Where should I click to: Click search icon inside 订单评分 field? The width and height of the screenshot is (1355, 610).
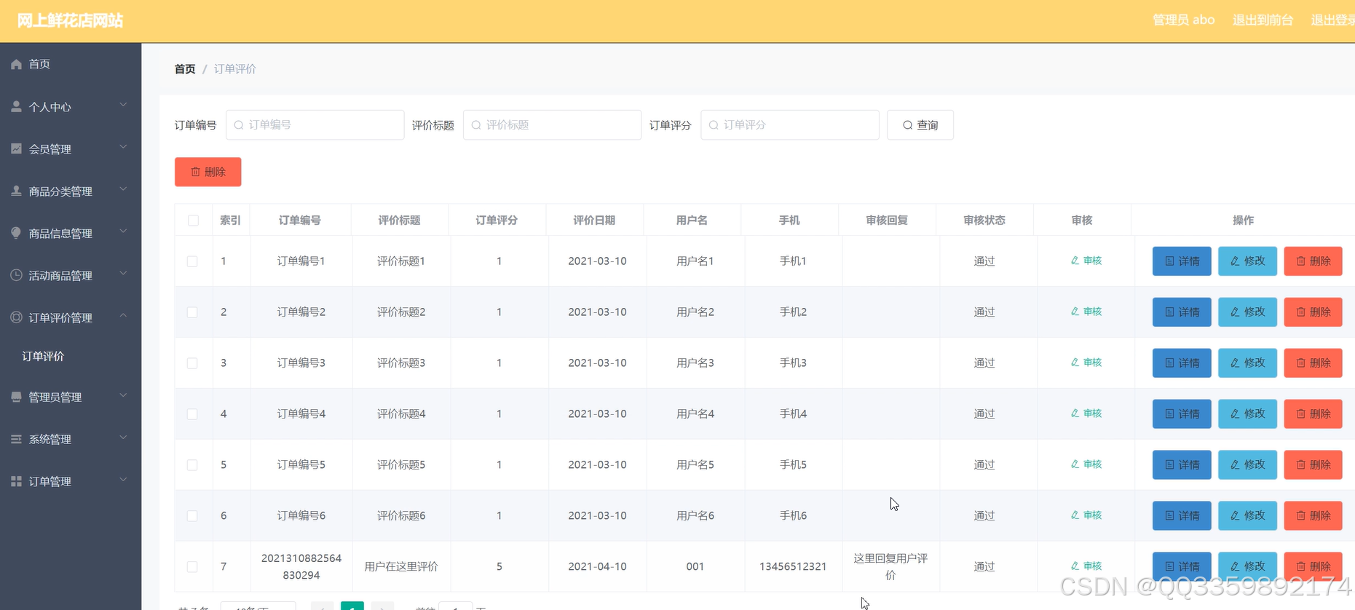[713, 125]
